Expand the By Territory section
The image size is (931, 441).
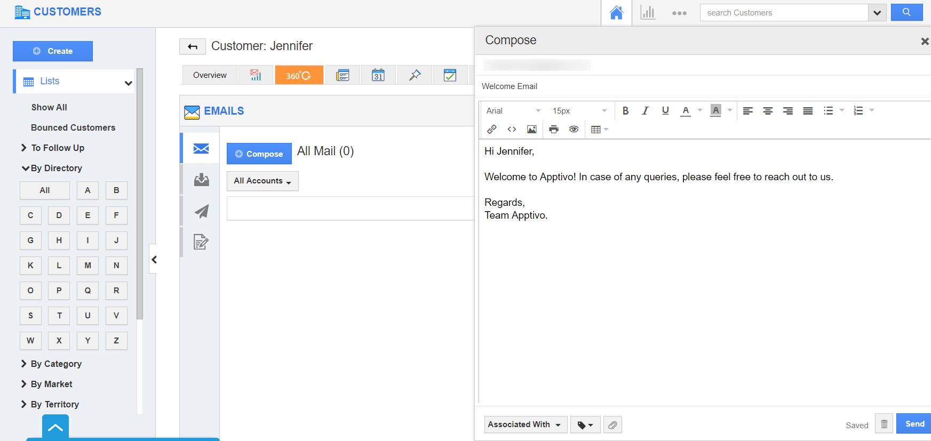coord(50,404)
